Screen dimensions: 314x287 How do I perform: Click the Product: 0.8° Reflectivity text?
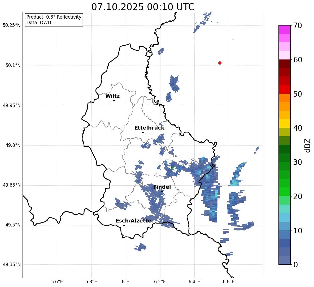click(54, 17)
